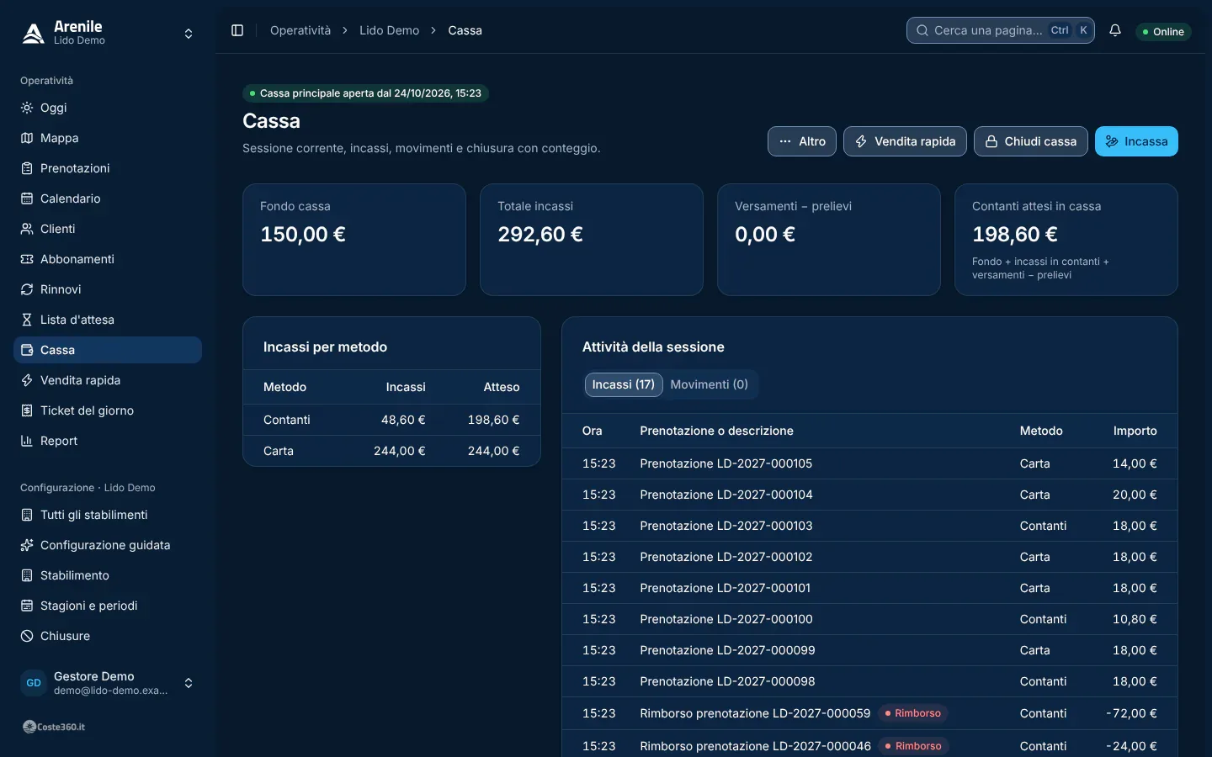Go to Stabilimento in the sidebar

[x=108, y=575]
